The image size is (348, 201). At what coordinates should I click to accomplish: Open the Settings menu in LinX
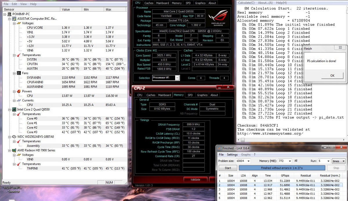tap(232, 155)
